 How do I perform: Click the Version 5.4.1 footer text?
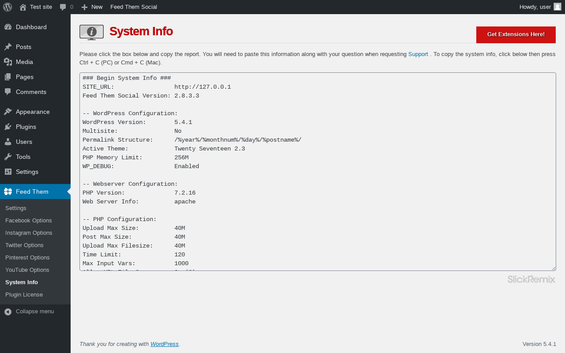tap(539, 344)
